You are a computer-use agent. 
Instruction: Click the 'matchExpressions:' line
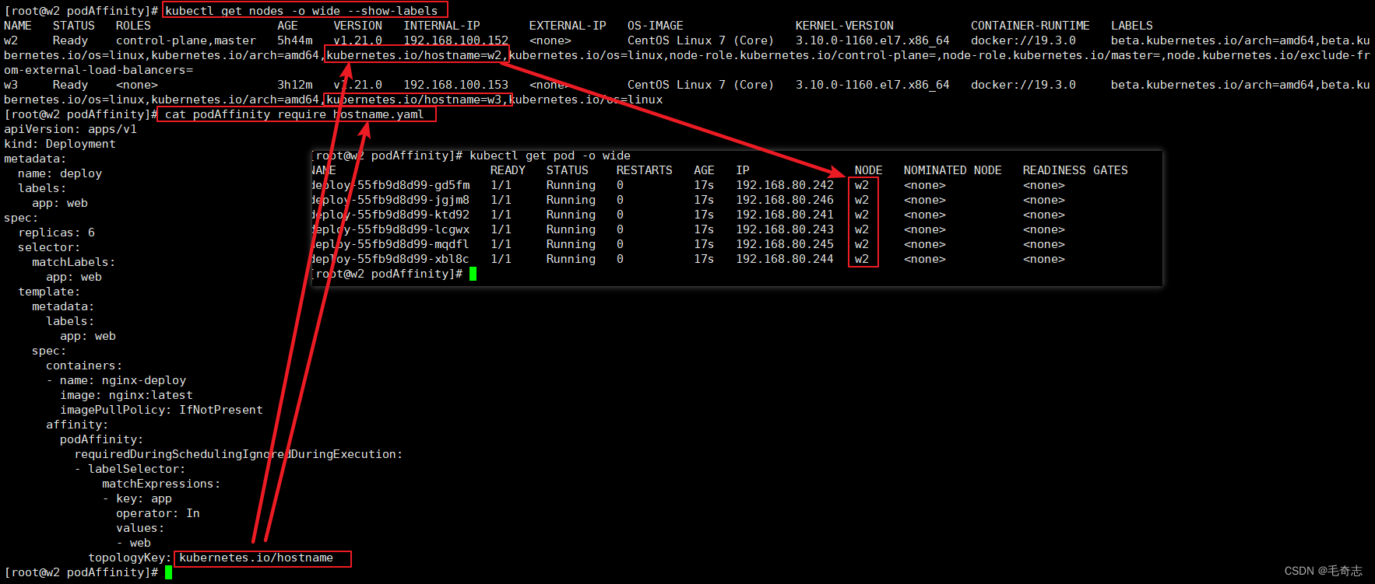pyautogui.click(x=161, y=484)
